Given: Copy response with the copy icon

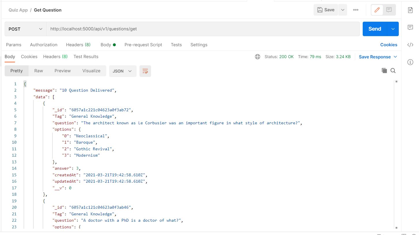Looking at the screenshot, I should click(384, 71).
